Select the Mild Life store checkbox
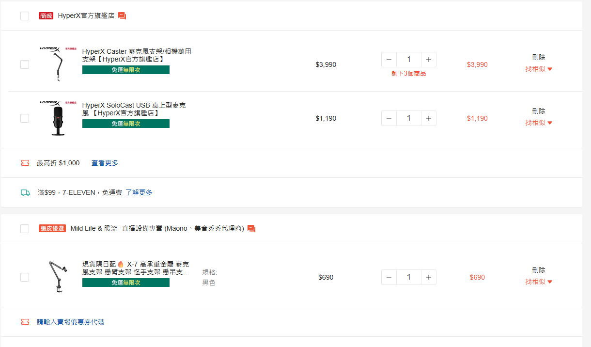 click(x=25, y=228)
